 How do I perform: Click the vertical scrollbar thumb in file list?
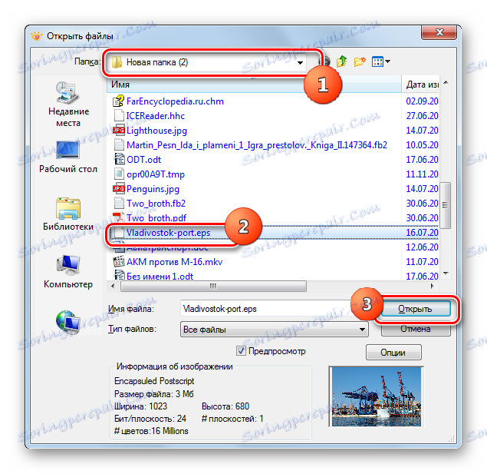pos(446,204)
